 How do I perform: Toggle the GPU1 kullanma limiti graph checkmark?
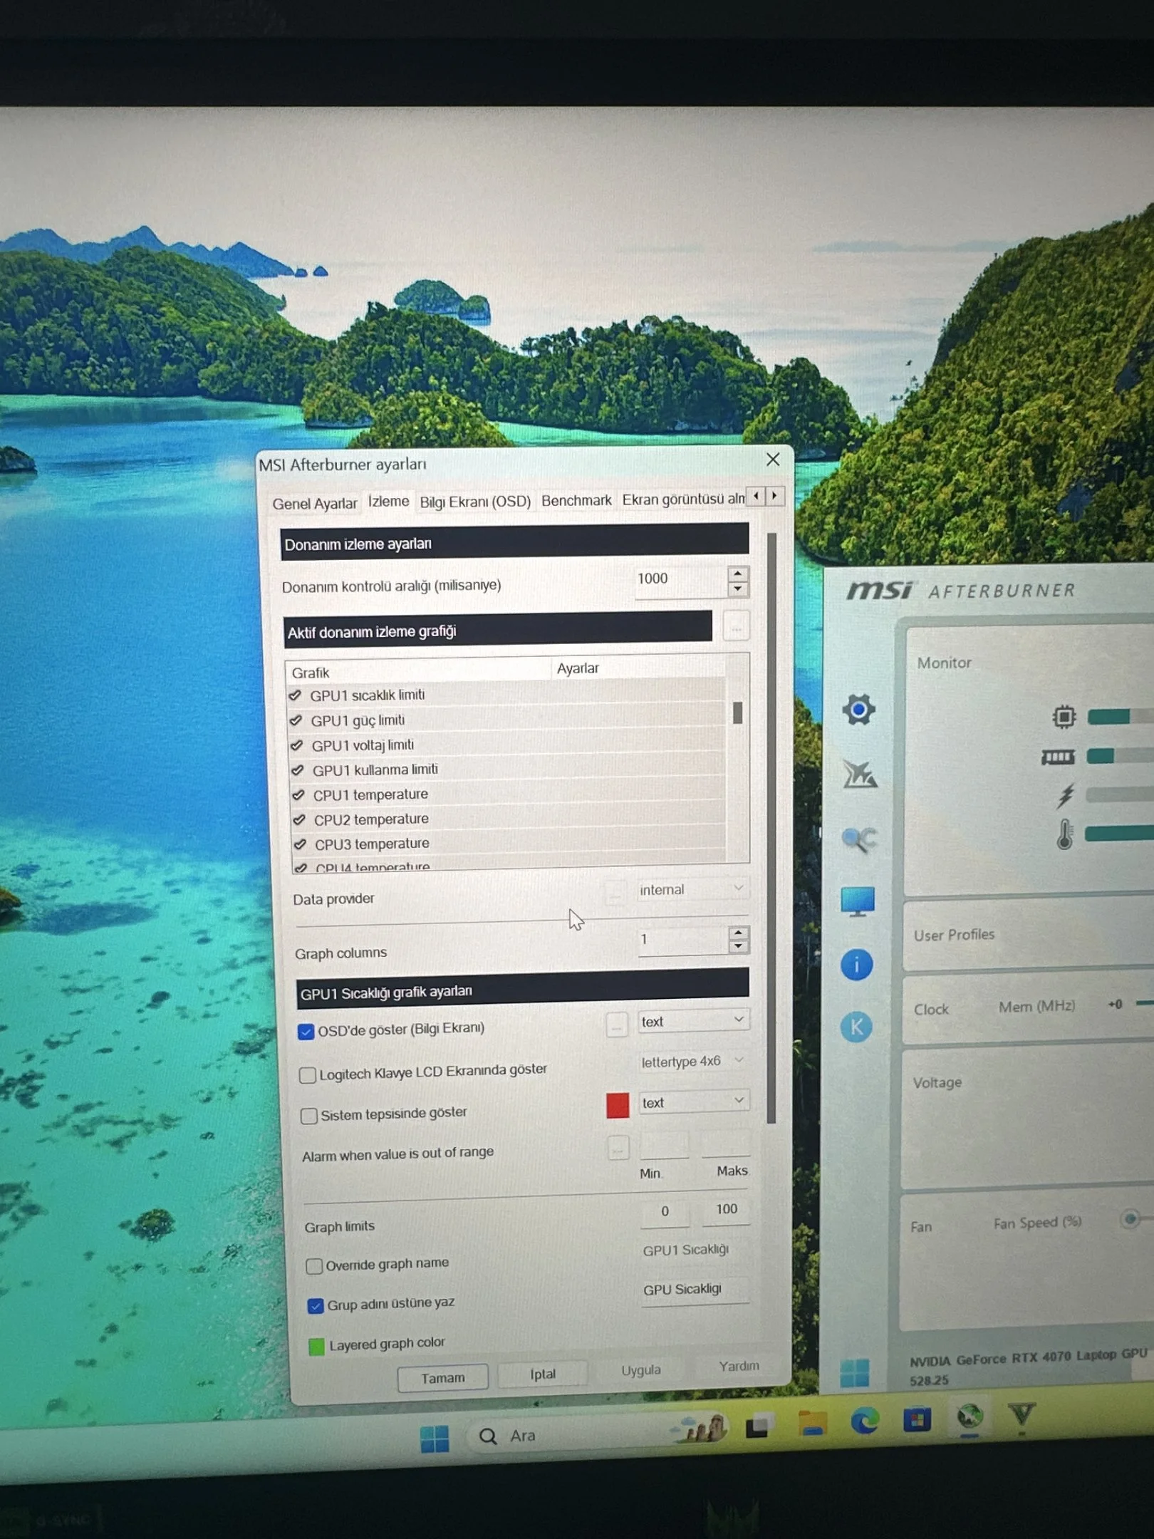(x=298, y=771)
